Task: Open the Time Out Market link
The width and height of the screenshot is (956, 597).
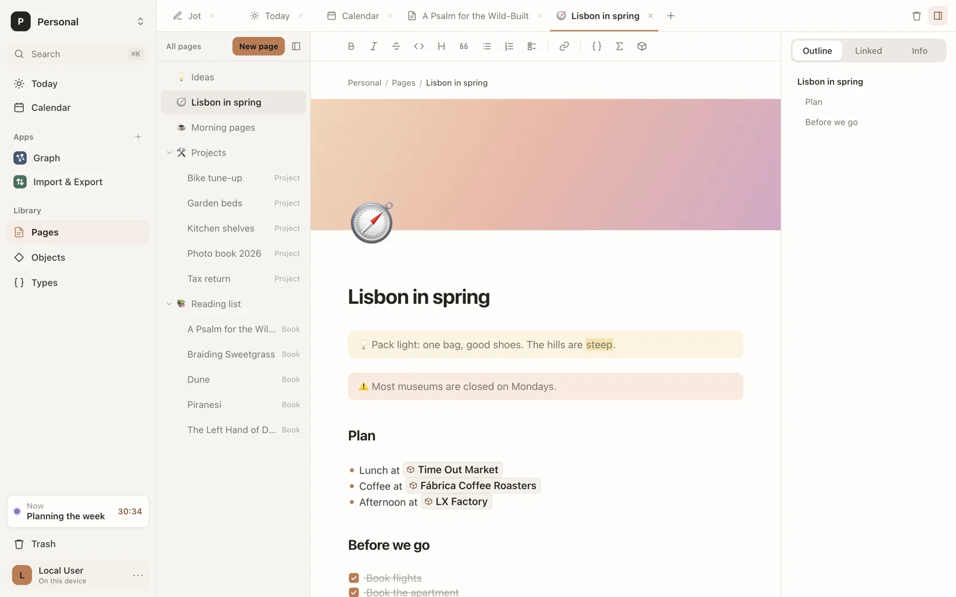Action: 453,470
